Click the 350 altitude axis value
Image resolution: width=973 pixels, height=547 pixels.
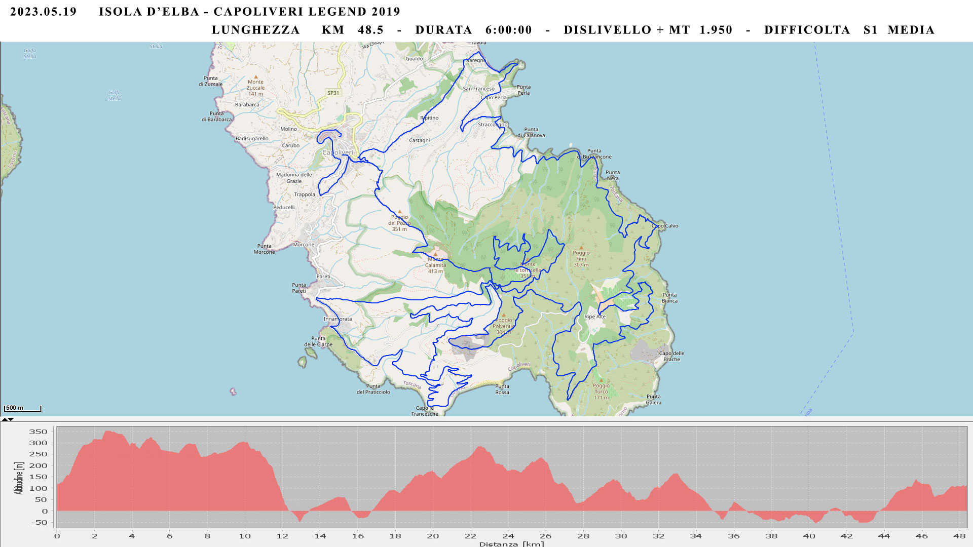(38, 432)
